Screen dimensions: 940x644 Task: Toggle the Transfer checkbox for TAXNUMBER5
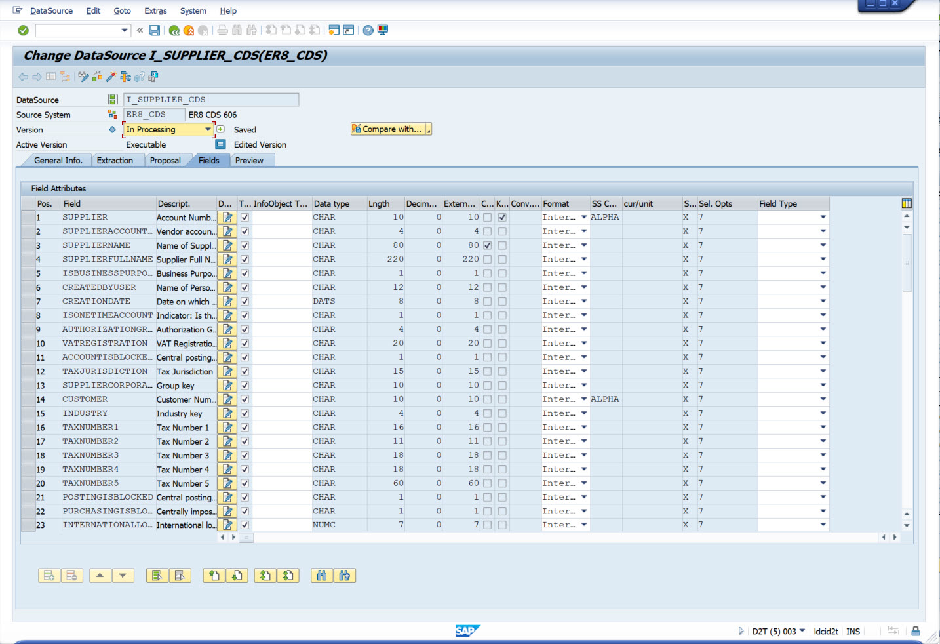tap(245, 483)
